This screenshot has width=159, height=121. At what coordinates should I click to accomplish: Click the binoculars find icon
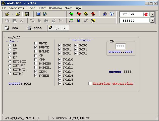click(46, 21)
